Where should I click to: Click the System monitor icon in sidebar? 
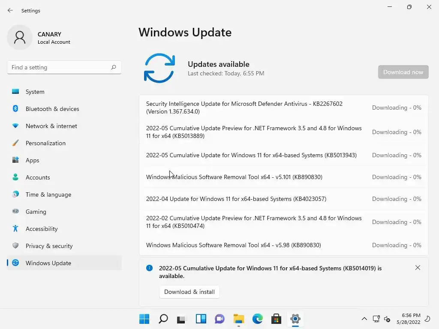click(x=15, y=92)
